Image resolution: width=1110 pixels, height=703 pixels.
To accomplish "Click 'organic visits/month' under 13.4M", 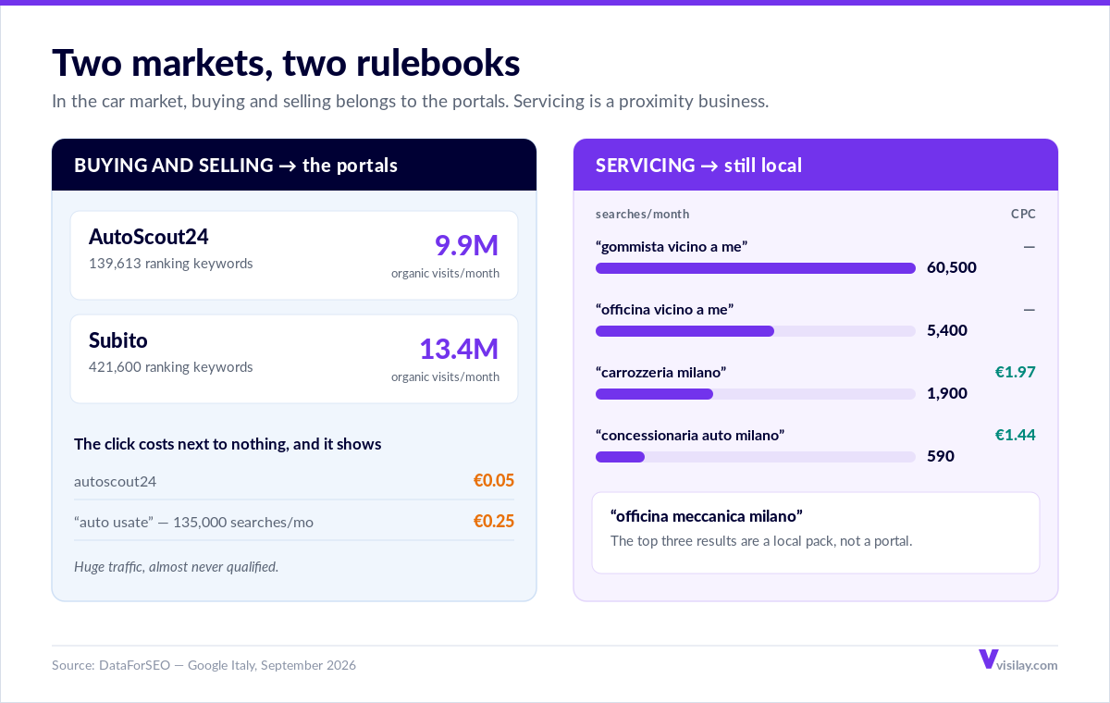I will pyautogui.click(x=445, y=377).
